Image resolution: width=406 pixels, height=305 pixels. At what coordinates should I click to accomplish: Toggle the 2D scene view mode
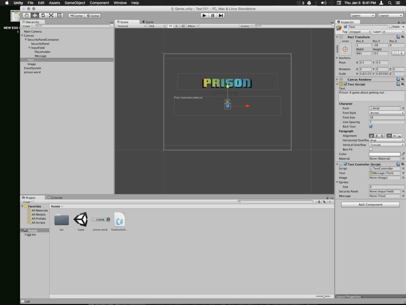click(170, 26)
